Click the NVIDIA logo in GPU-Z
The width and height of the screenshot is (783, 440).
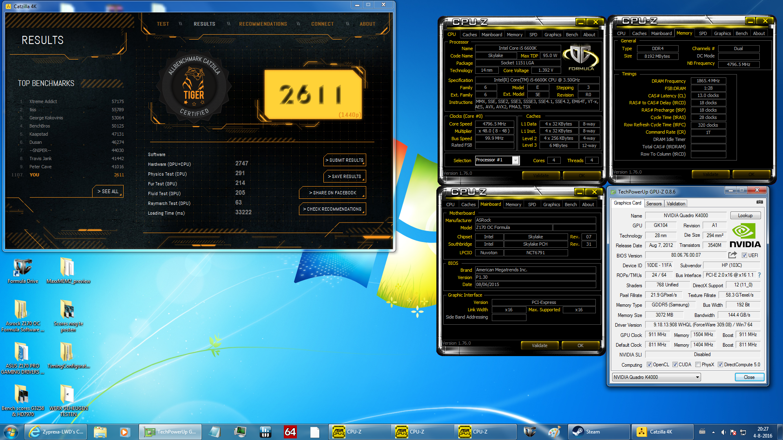pyautogui.click(x=745, y=235)
